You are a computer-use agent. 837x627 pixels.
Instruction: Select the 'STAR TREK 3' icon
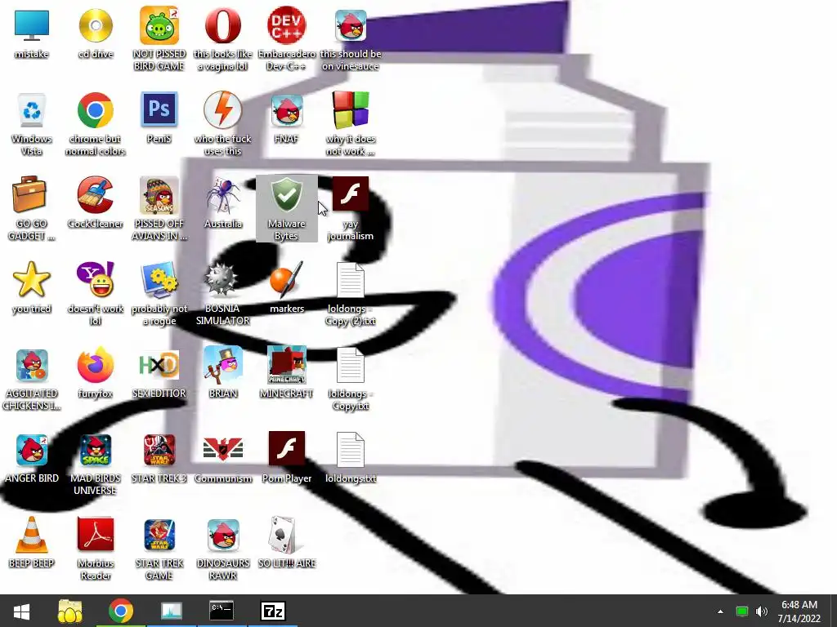(x=159, y=450)
